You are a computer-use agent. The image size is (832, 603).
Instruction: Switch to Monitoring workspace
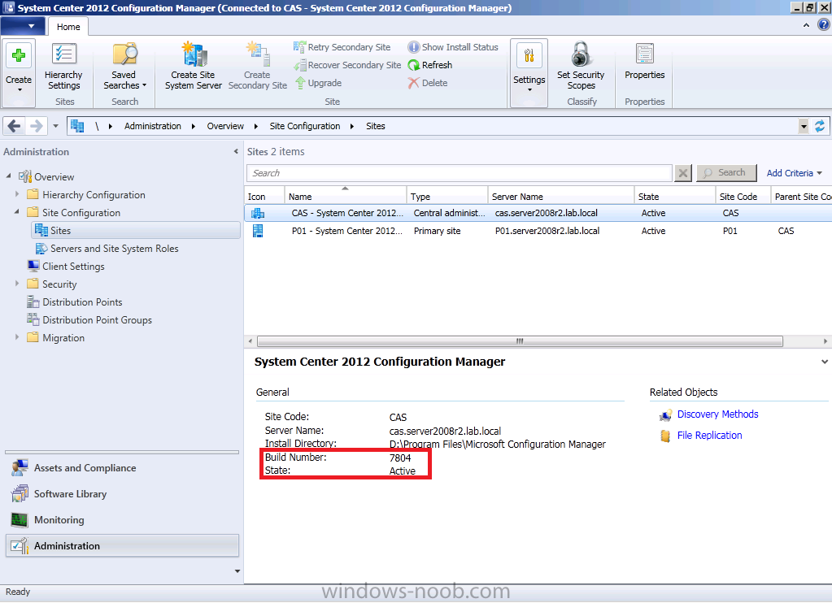(x=122, y=520)
